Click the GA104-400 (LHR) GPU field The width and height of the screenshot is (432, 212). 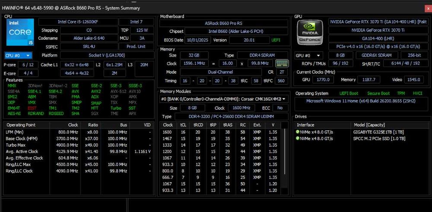click(378, 38)
